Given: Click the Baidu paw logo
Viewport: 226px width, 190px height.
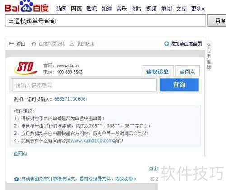Looking at the screenshot, I should tap(27, 6).
